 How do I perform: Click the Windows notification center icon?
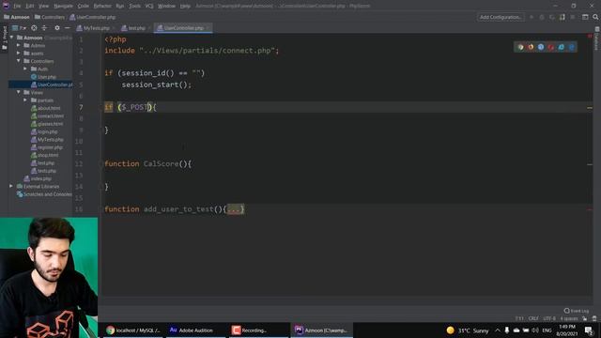(589, 330)
